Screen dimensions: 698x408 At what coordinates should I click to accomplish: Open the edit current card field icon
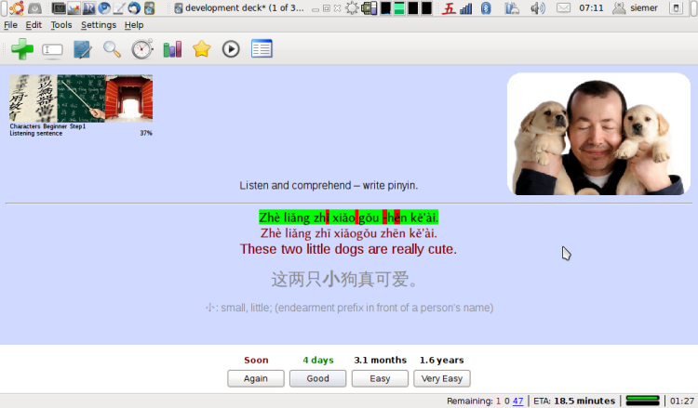click(x=52, y=50)
